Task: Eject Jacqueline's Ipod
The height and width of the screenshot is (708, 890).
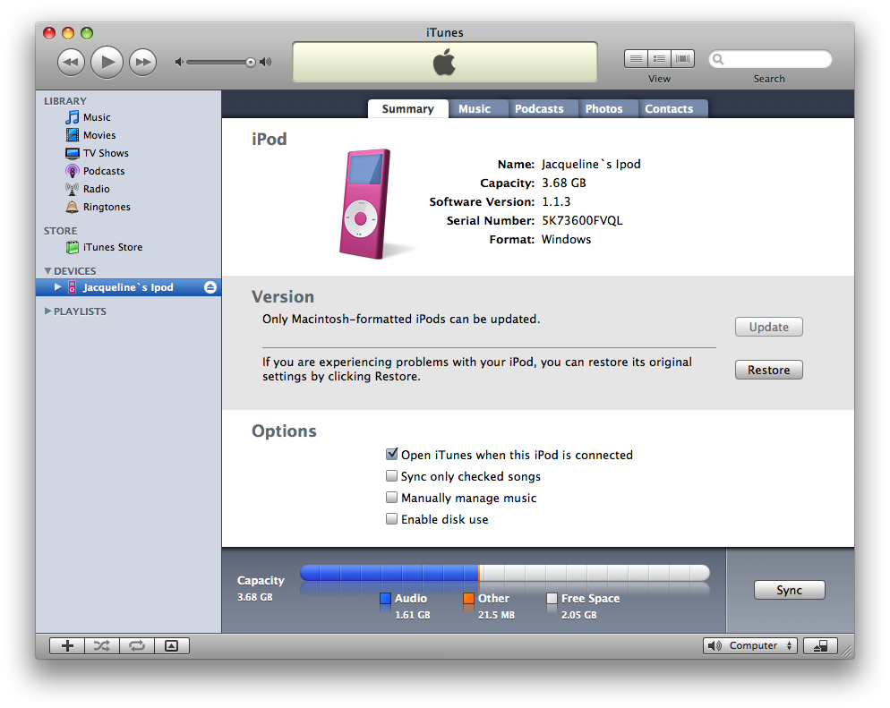Action: point(210,287)
